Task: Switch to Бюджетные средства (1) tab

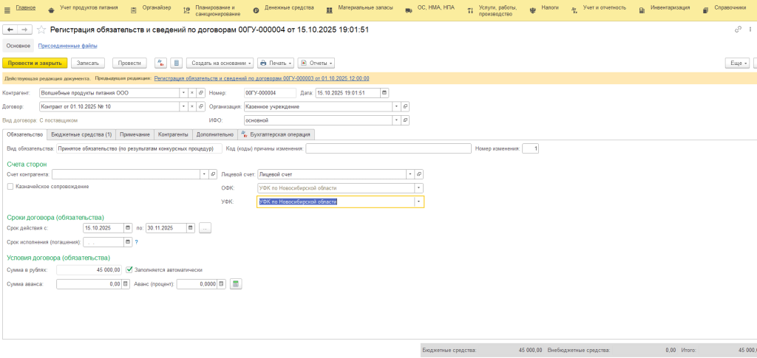Action: (81, 134)
